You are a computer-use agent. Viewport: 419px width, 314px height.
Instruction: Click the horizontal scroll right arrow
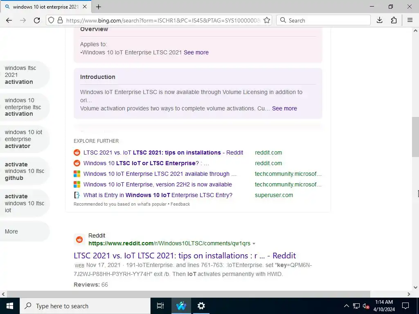pyautogui.click(x=409, y=294)
